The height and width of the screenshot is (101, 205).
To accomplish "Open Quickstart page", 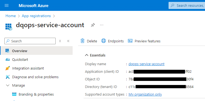I will pyautogui.click(x=20, y=59).
